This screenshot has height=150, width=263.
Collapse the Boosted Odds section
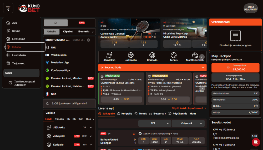click(x=203, y=68)
